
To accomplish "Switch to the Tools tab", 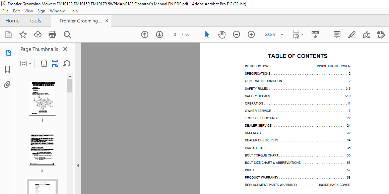I will point(35,21).
